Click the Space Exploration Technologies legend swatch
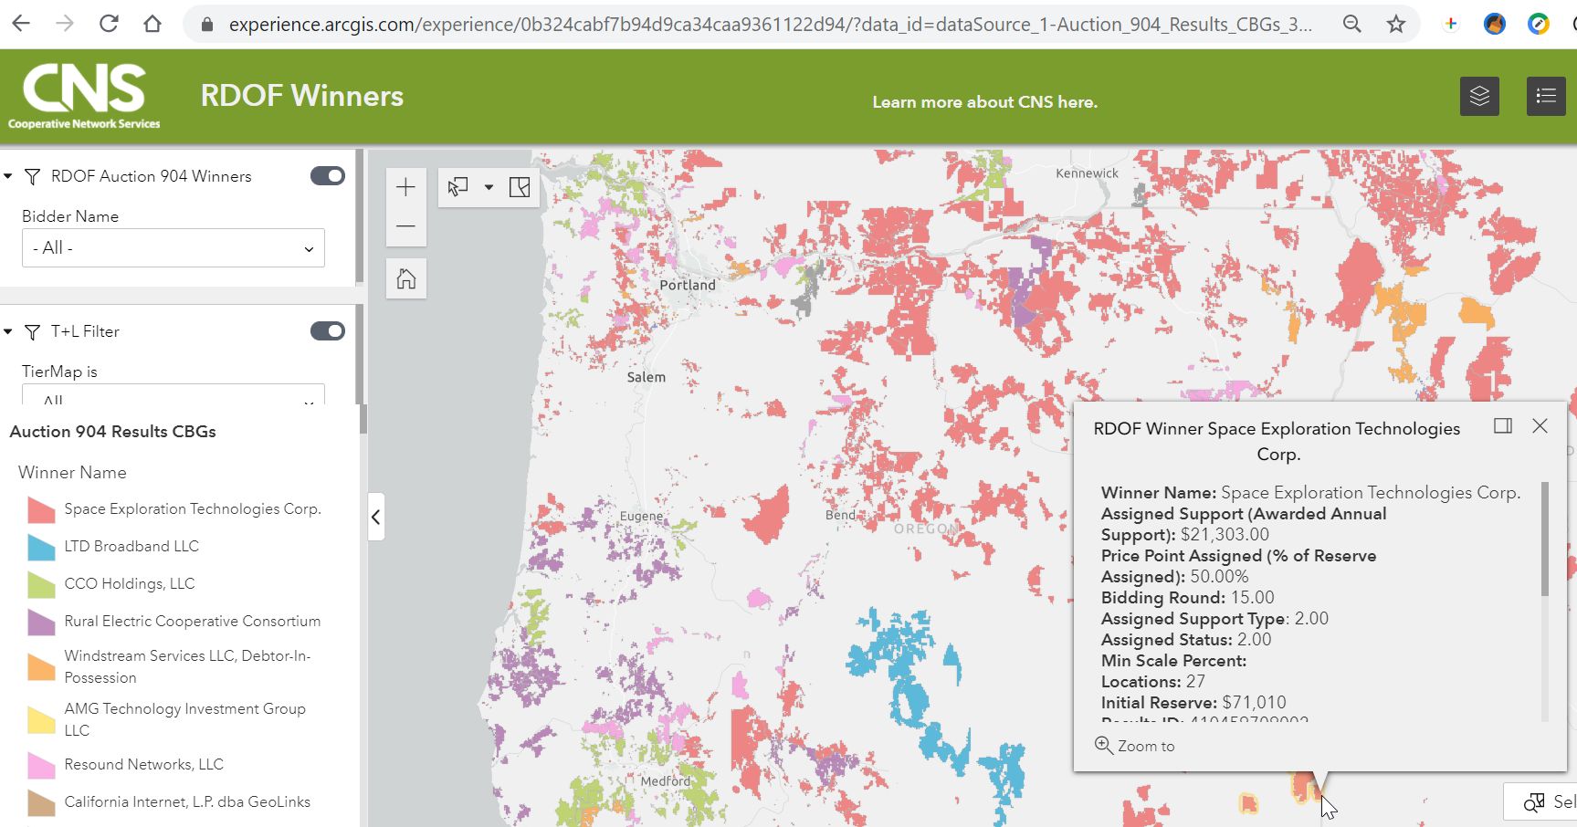 pos(41,509)
